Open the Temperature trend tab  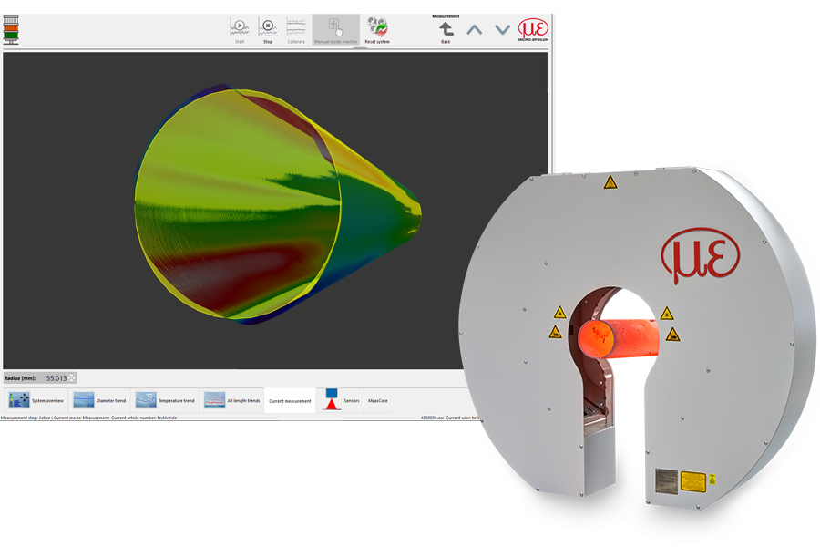tap(165, 400)
